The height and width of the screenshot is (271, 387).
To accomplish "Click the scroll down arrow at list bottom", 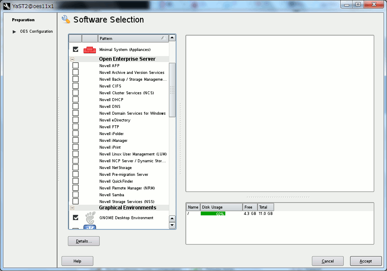I will tap(172, 225).
